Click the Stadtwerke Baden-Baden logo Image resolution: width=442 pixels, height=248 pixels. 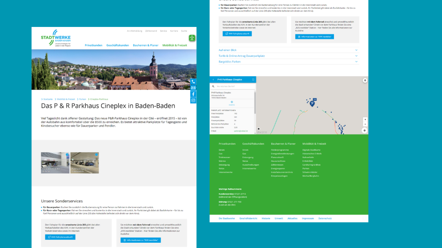(x=56, y=38)
